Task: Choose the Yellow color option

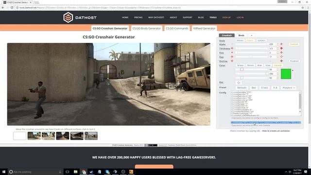Action: 250,65
